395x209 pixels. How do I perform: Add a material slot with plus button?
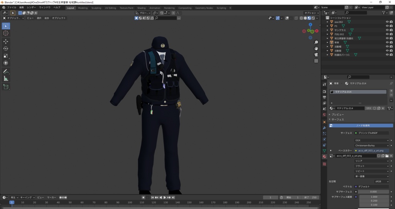click(391, 91)
